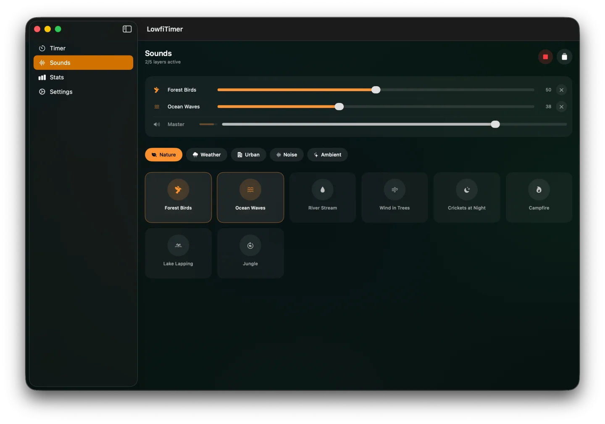
Task: Click the Forest Birds bird icon
Action: click(x=157, y=90)
